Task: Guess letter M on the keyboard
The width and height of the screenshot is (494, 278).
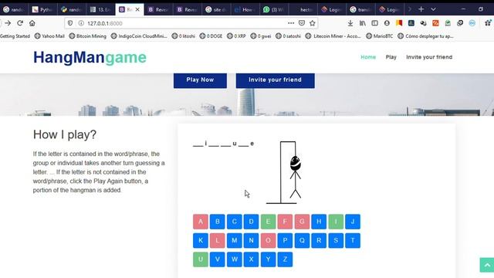Action: 235,240
